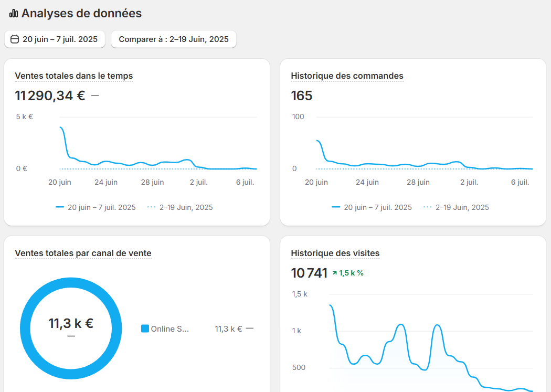Open Ventes totales par canal de vente report
This screenshot has height=392, width=551.
coord(83,253)
